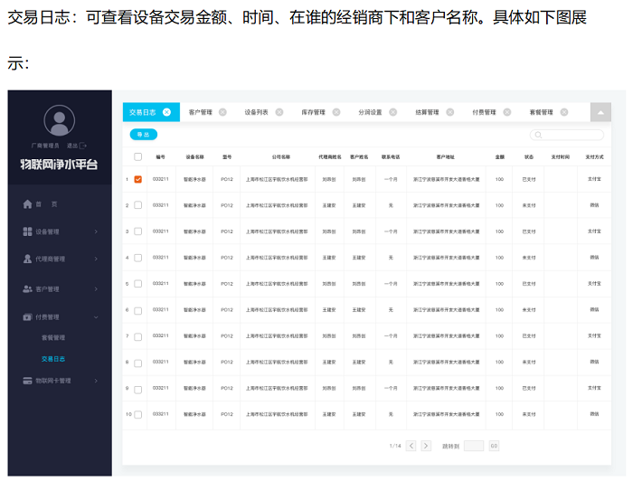Image resolution: width=633 pixels, height=481 pixels.
Task: Click the 编号 column header
Action: click(x=161, y=156)
